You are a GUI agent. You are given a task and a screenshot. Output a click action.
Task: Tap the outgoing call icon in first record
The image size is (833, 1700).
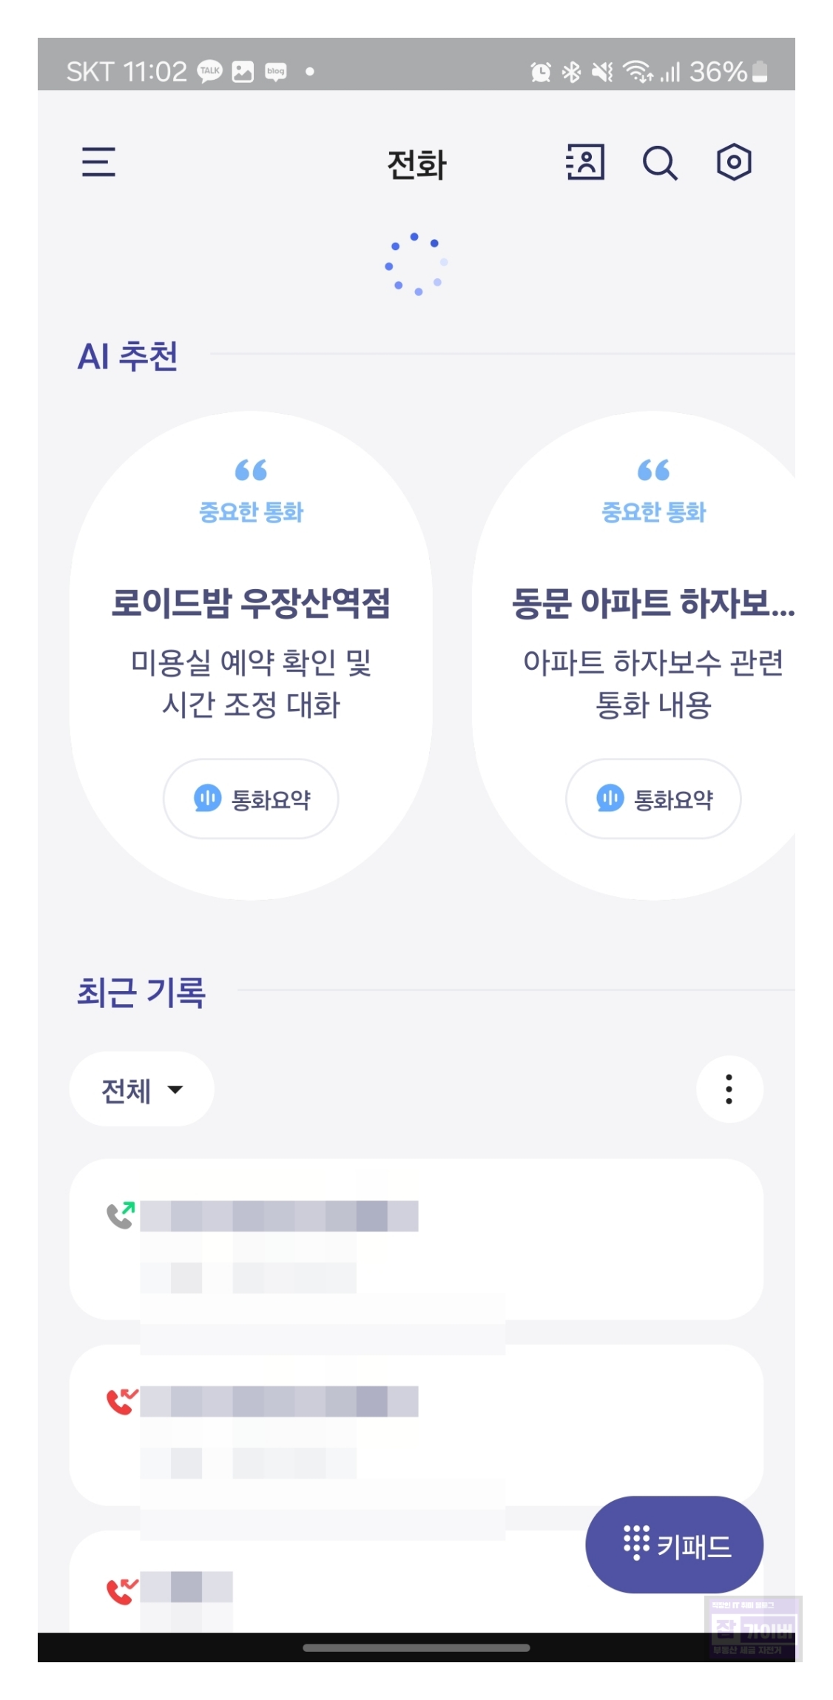[x=121, y=1214]
